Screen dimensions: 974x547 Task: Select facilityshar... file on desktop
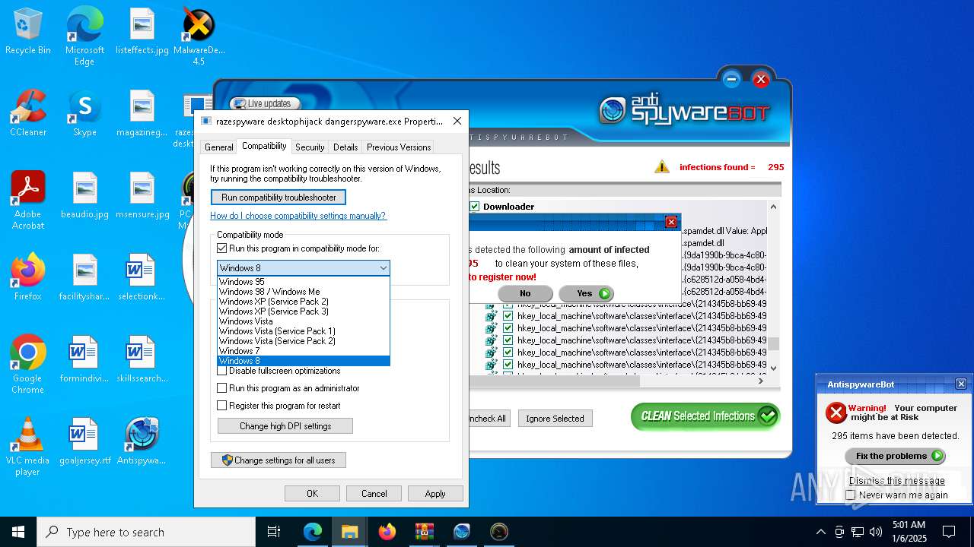(x=84, y=277)
